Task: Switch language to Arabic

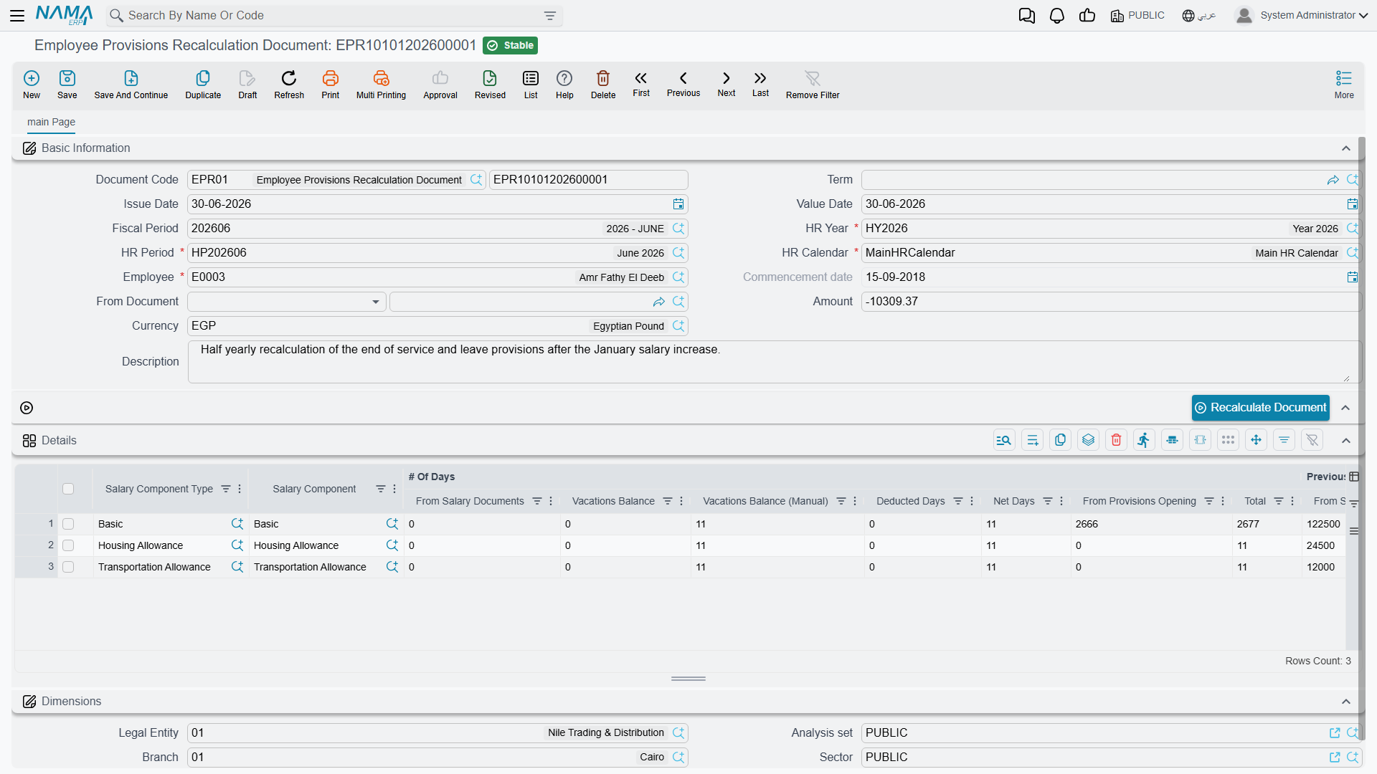Action: pos(1199,16)
